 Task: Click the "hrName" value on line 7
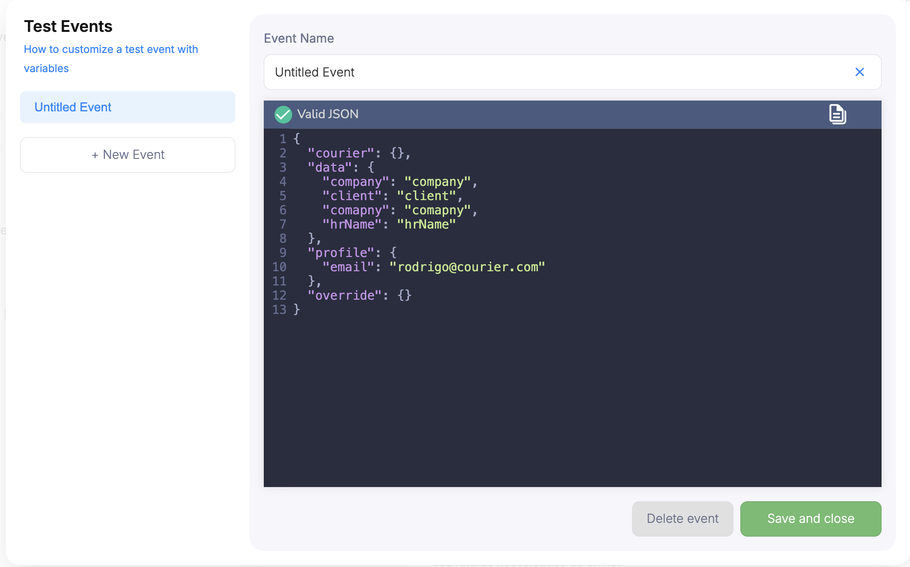pyautogui.click(x=427, y=225)
